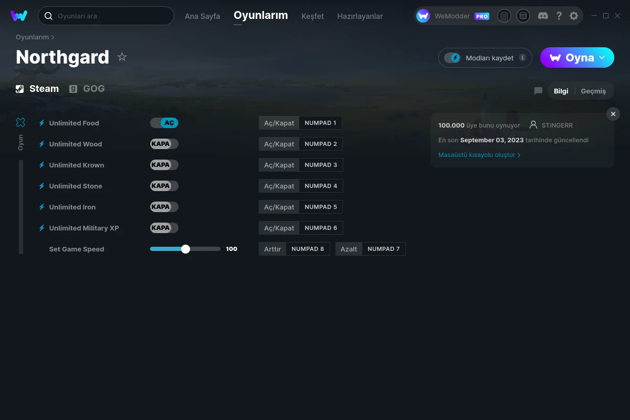This screenshot has height=420, width=630.
Task: Enable Unlimited Military XP toggle
Action: tap(164, 228)
